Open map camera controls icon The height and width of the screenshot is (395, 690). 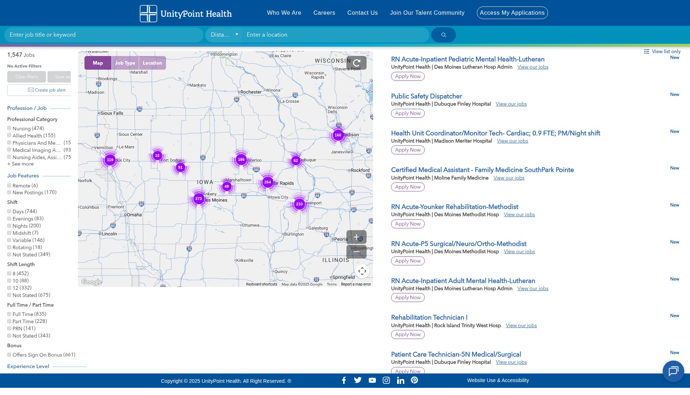pos(362,271)
